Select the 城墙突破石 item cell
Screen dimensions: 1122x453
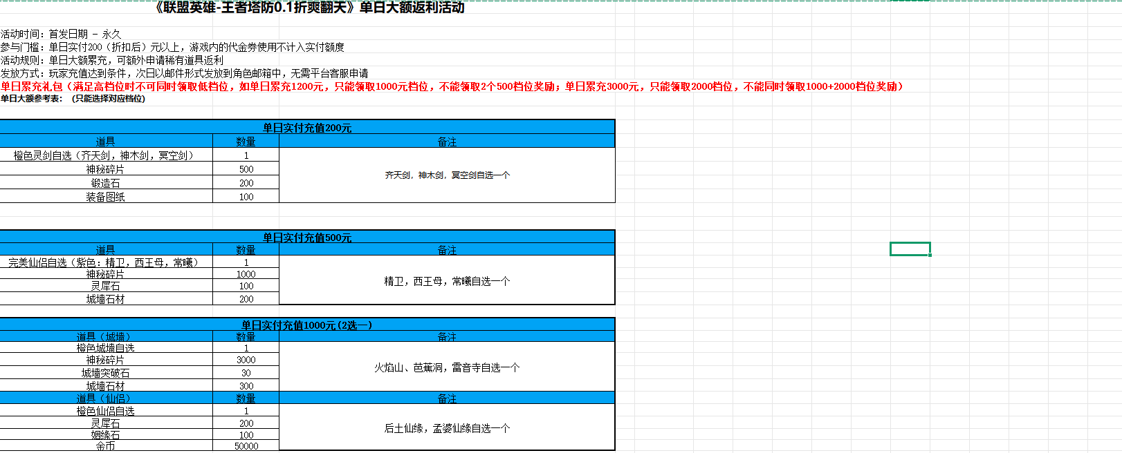(106, 373)
